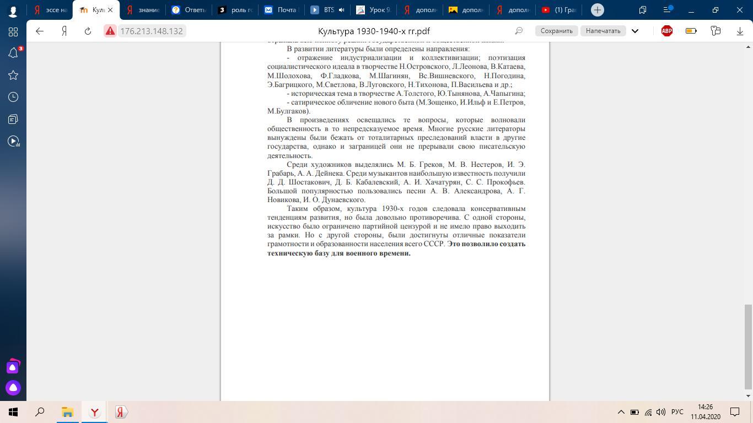Open the extensions icon beside battery saver
Screen dimensions: 753x423
[716, 31]
